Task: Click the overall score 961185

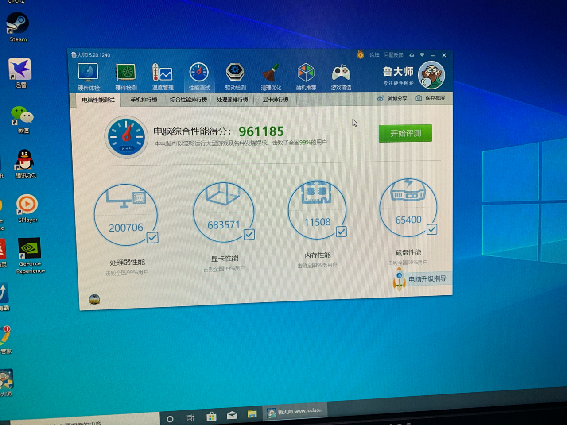Action: click(x=261, y=131)
